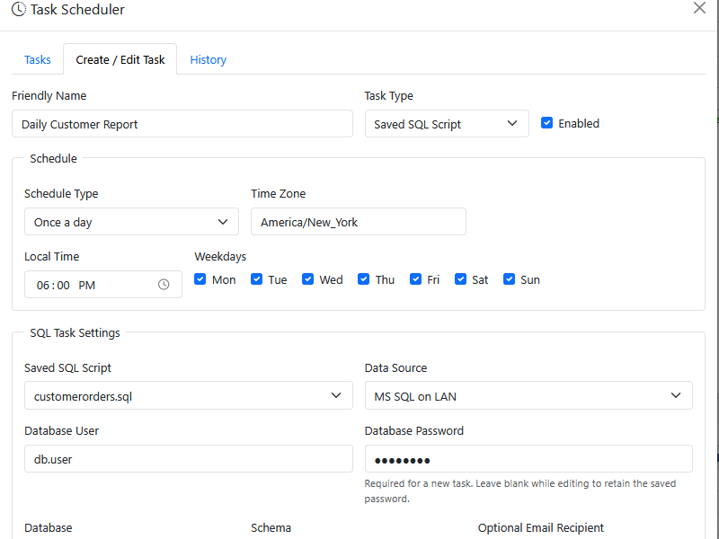Uncheck the Sun weekday checkbox
Viewport: 719px width, 539px height.
(509, 279)
